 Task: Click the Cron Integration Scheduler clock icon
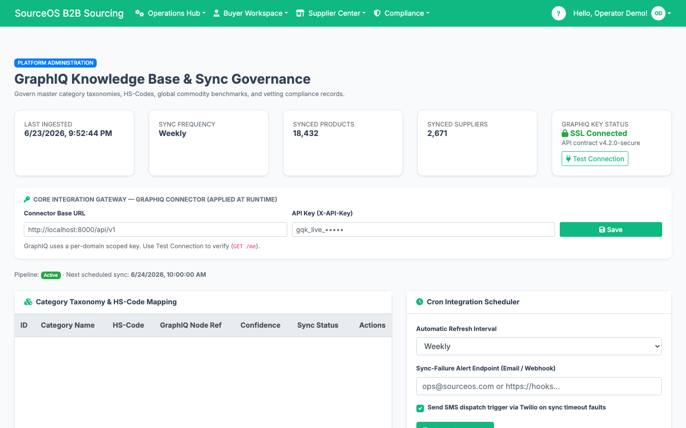point(420,302)
